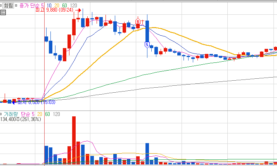Click the 거래량 volume indicator label
This screenshot has height=166, width=277.
pyautogui.click(x=11, y=114)
